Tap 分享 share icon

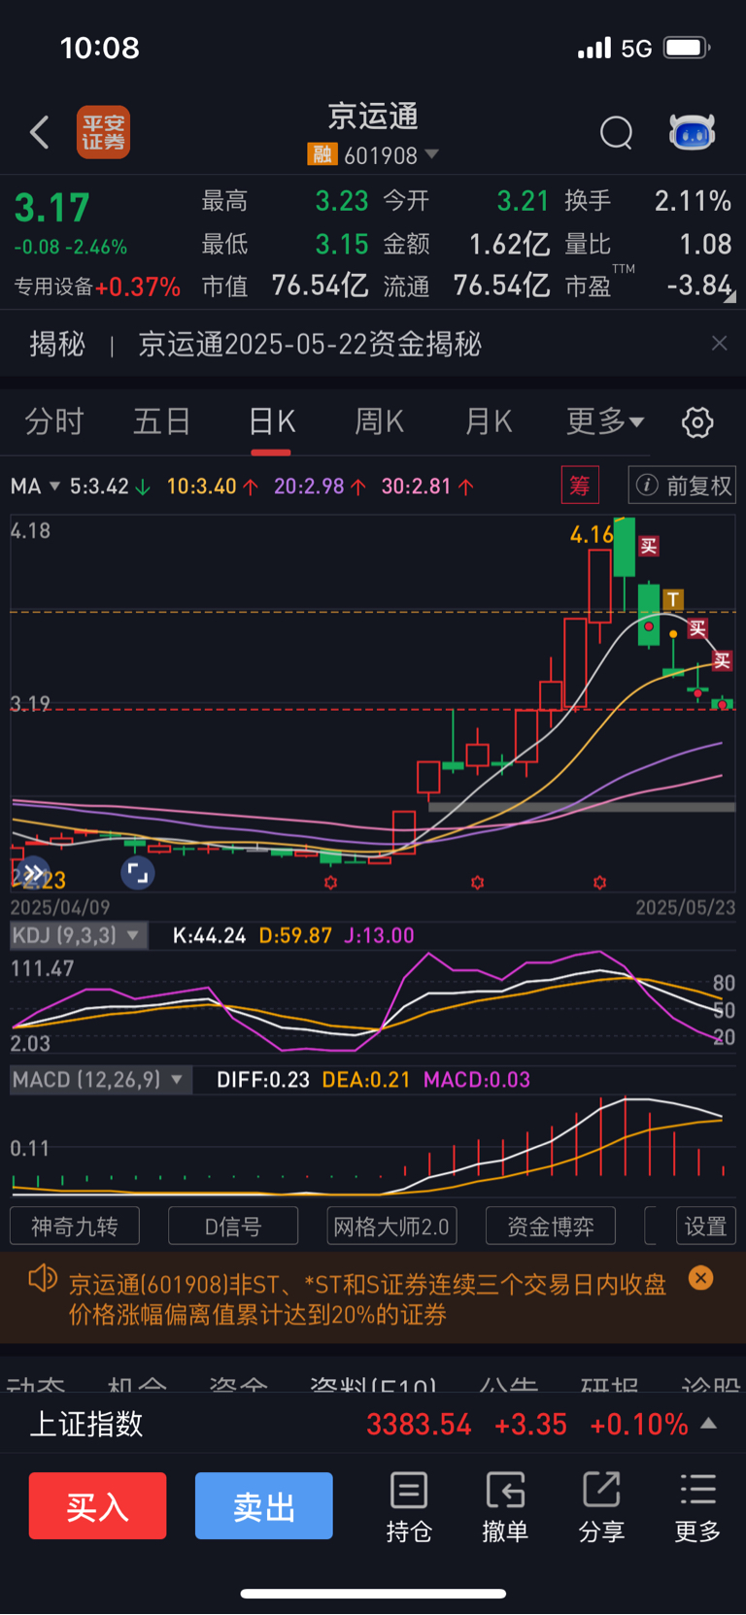tap(601, 1506)
